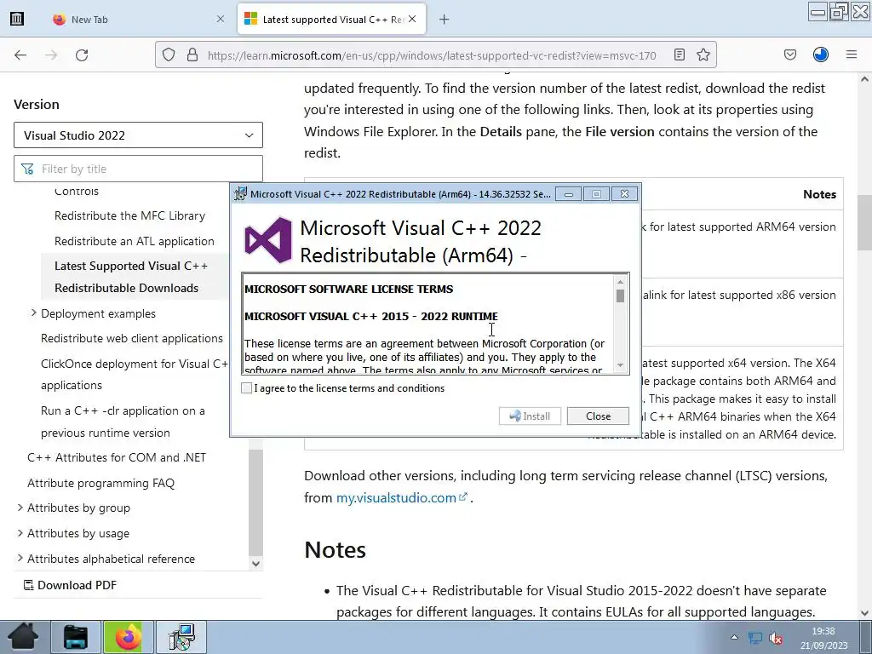This screenshot has width=872, height=654.
Task: Open Redistribute the MFC Library
Action: [129, 215]
